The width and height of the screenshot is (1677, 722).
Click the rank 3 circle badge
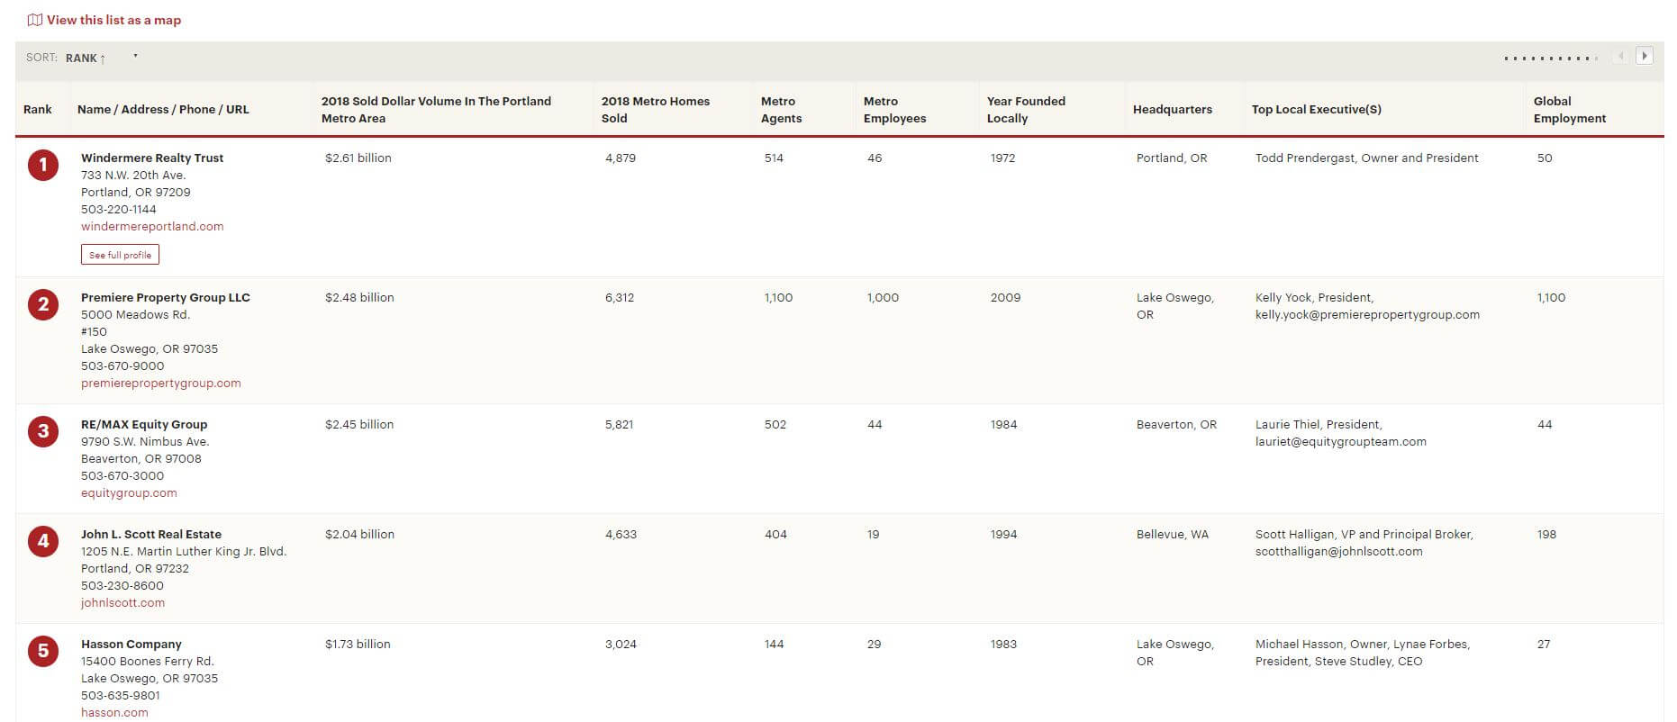pos(43,431)
